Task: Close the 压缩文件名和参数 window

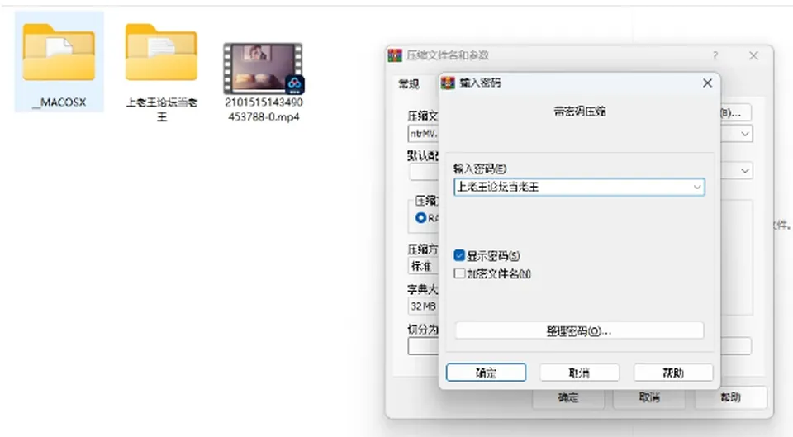Action: point(753,55)
